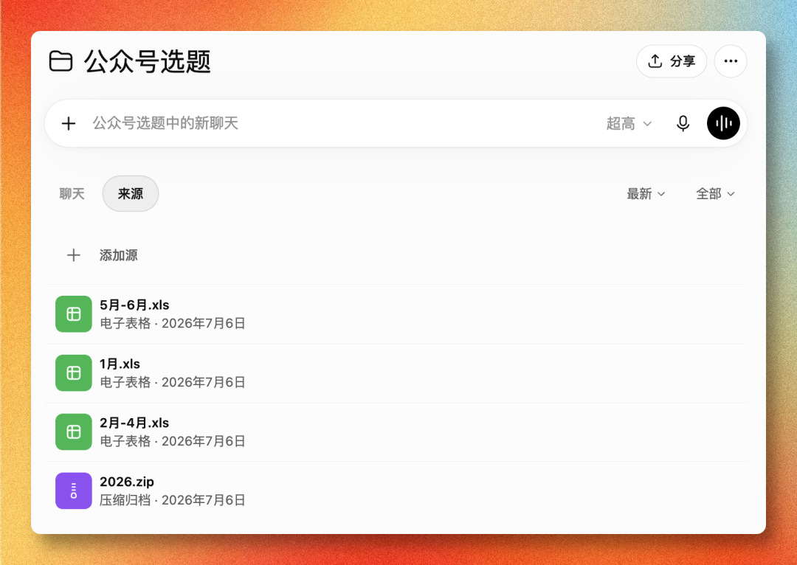Open the 最新 sort dropdown

click(x=646, y=193)
